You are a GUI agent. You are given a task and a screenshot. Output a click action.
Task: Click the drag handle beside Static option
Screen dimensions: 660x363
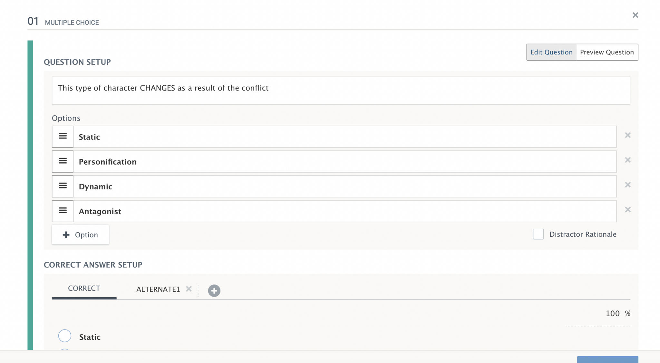(63, 137)
